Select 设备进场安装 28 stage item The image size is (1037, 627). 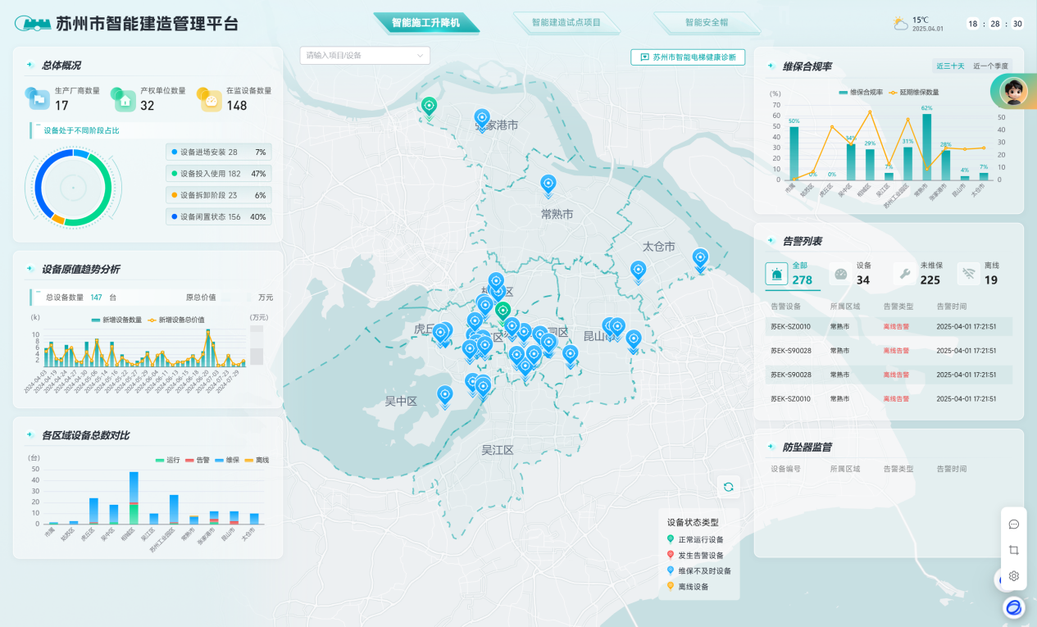219,152
